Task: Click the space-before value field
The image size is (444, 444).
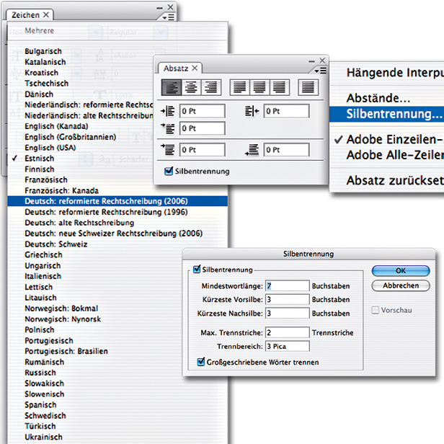Action: coord(202,150)
